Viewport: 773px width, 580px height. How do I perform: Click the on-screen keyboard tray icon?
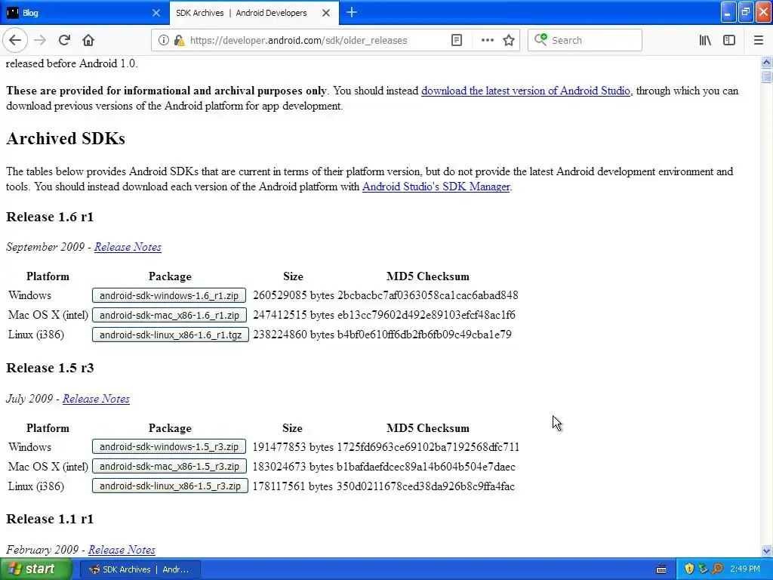pyautogui.click(x=661, y=569)
